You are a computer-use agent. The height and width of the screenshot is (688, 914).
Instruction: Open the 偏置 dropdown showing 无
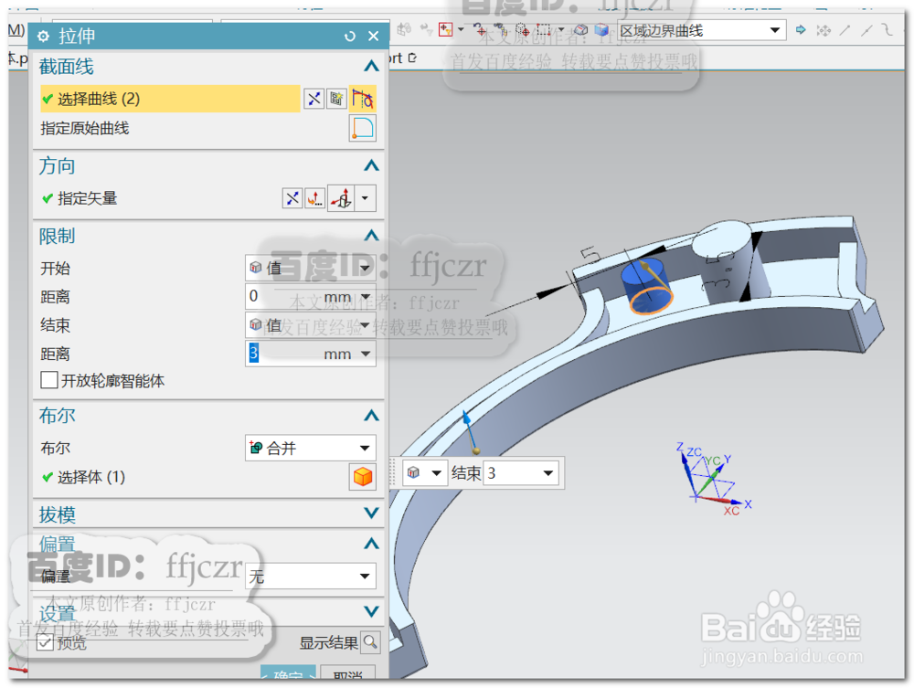(310, 577)
